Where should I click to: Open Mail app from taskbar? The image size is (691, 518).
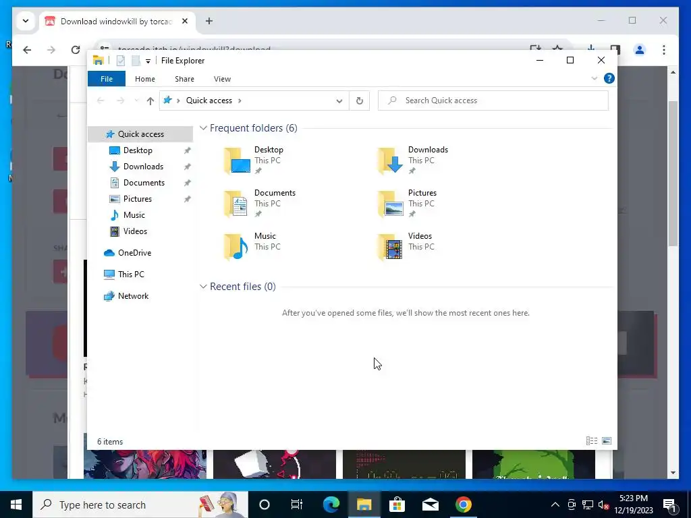click(x=430, y=505)
